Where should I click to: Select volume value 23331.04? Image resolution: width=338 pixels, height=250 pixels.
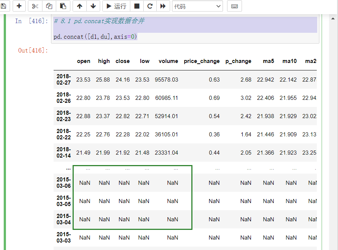(x=166, y=153)
